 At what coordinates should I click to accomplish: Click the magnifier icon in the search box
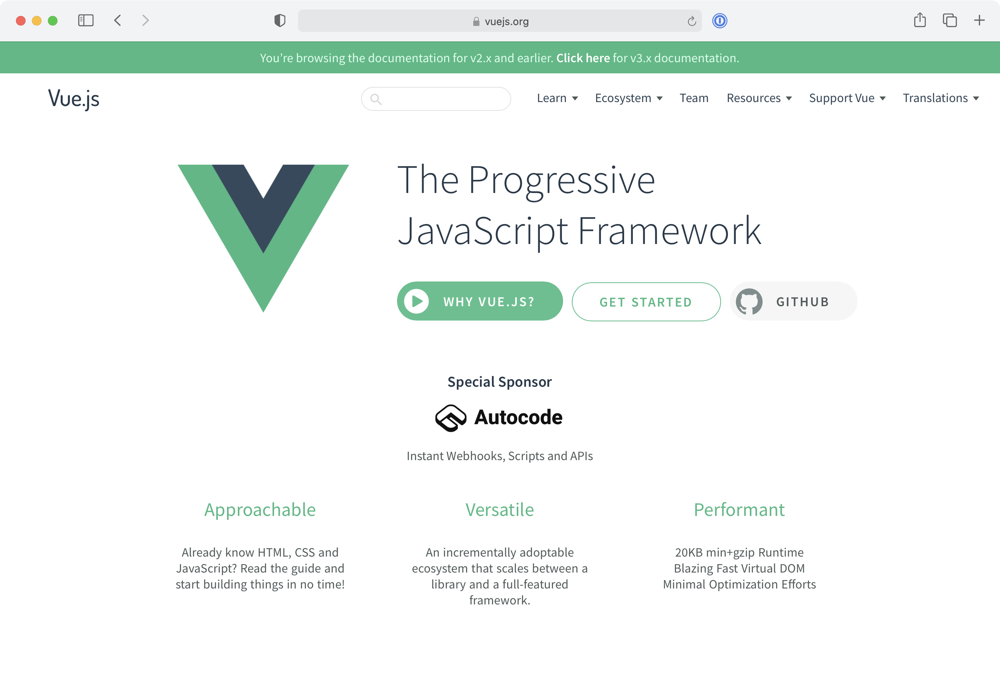point(376,99)
